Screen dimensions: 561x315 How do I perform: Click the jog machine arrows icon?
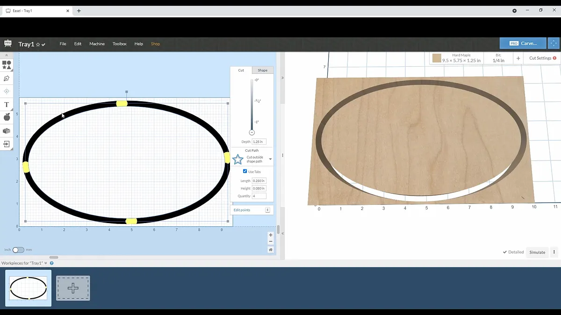coord(554,43)
